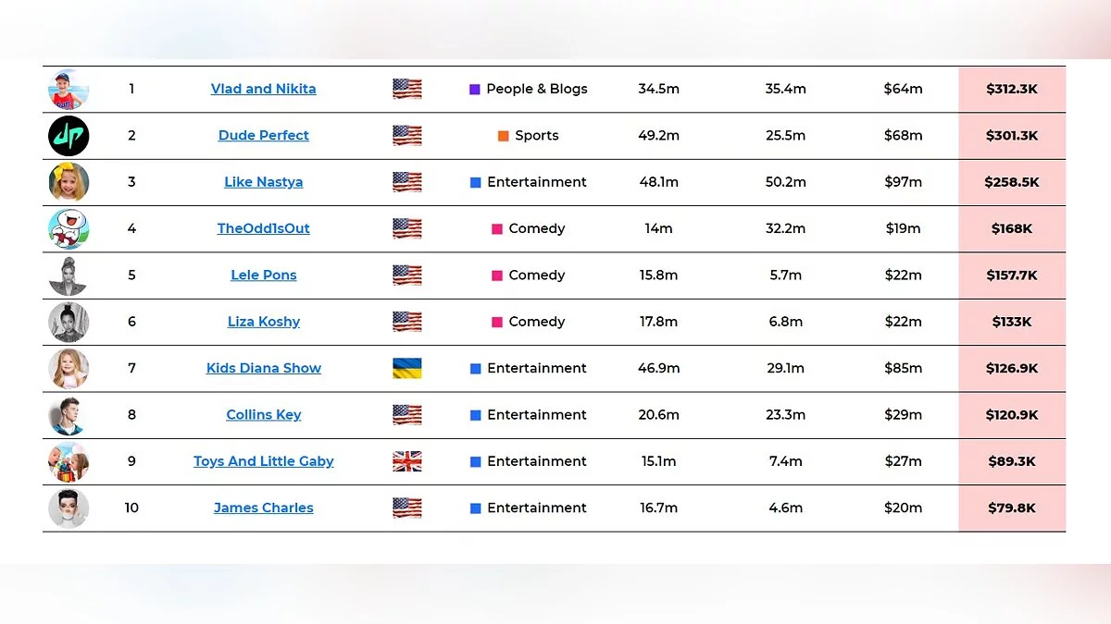This screenshot has height=624, width=1111.
Task: Open the Vlad and Nikita link
Action: point(264,89)
